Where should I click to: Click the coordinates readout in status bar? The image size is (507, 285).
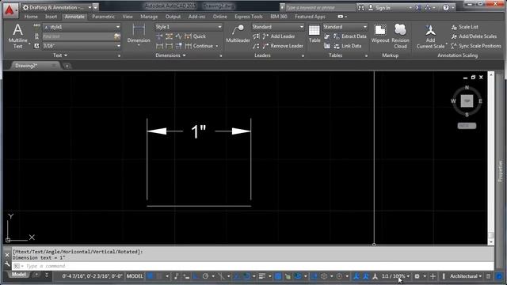(92, 276)
